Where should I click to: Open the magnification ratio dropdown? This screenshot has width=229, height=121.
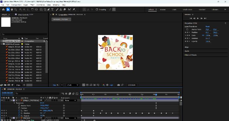62,85
